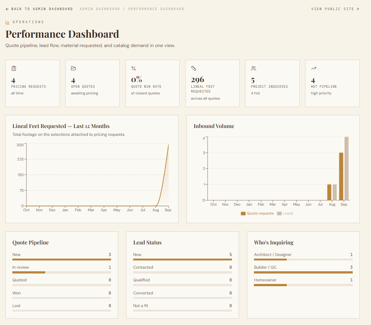Click the back arrow icon beside Back to Admin Dashboard
The image size is (371, 325).
[x=7, y=9]
